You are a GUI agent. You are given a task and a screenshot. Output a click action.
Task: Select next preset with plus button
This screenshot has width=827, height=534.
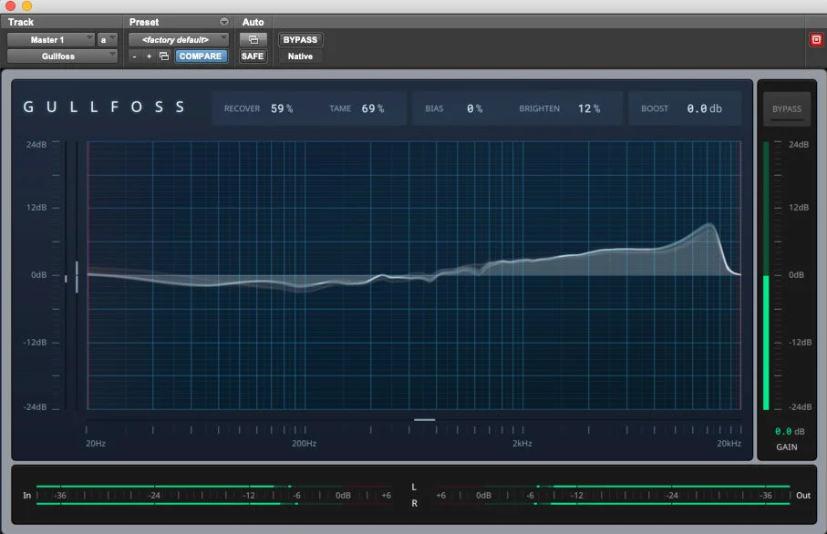[150, 56]
